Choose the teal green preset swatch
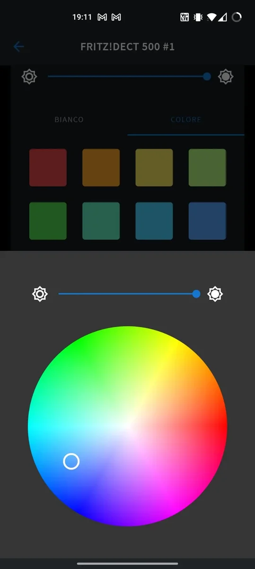 [101, 221]
